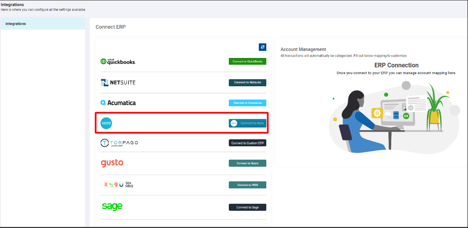Click the round Xero logo
The image size is (468, 228).
106,123
